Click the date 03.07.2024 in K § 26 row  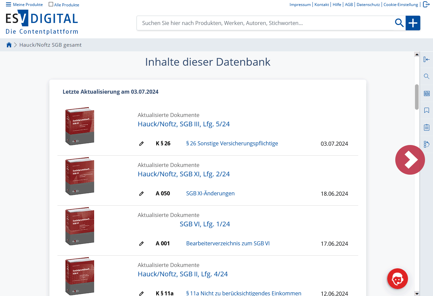point(334,144)
